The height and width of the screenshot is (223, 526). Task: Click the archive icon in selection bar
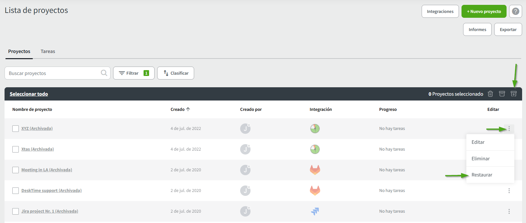point(502,94)
